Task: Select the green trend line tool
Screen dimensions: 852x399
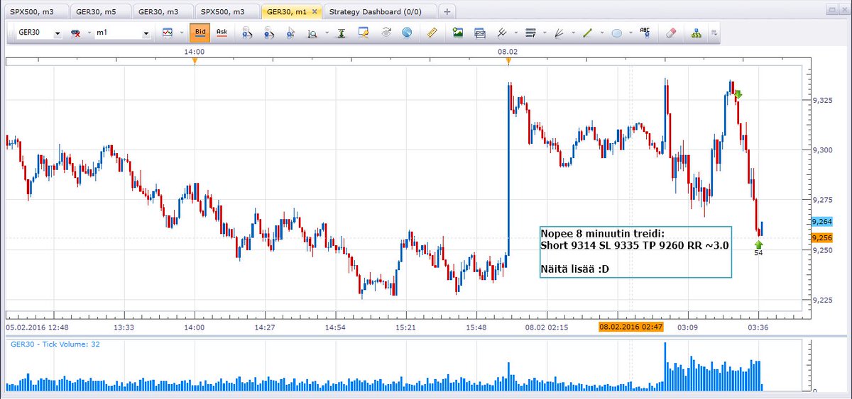Action: tap(587, 33)
